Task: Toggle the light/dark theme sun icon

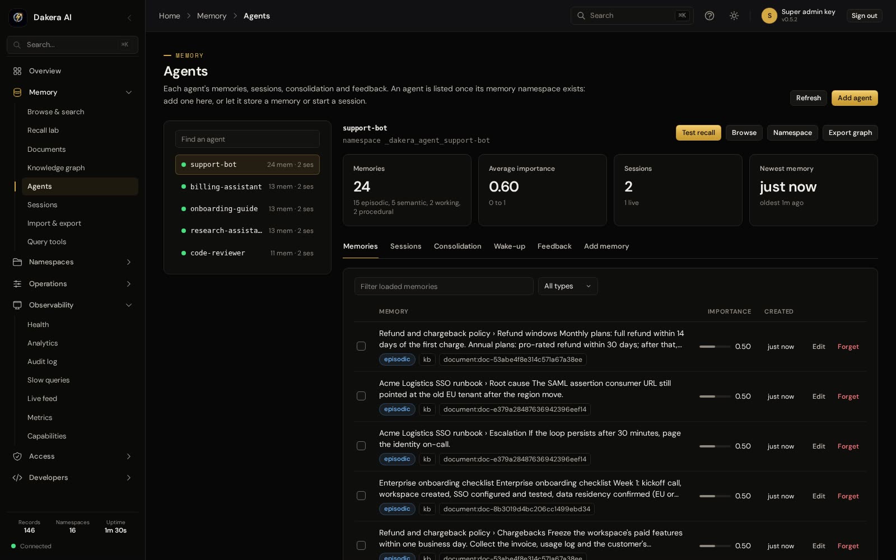Action: [734, 16]
